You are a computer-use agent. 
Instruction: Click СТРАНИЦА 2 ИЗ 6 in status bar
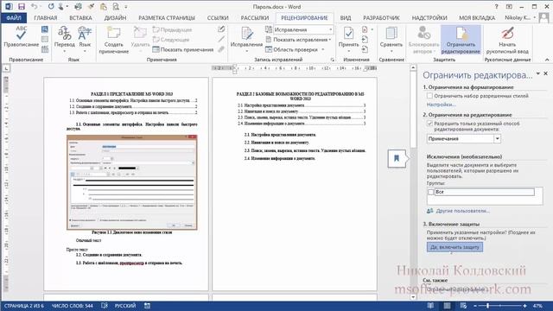(x=24, y=306)
